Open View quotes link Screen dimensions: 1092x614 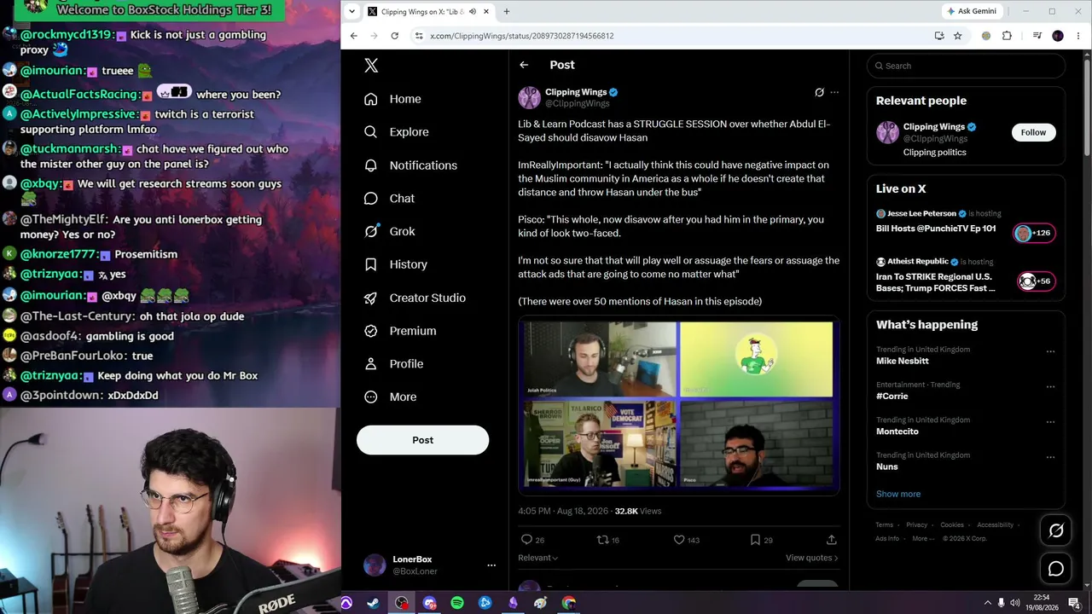(x=812, y=558)
